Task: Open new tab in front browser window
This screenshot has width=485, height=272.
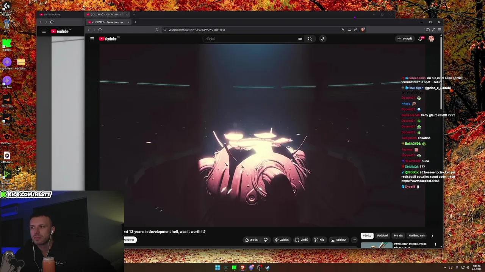Action: coord(135,22)
